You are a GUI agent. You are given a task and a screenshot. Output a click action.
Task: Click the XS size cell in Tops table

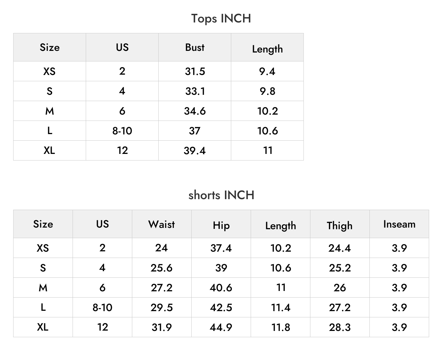coord(49,71)
